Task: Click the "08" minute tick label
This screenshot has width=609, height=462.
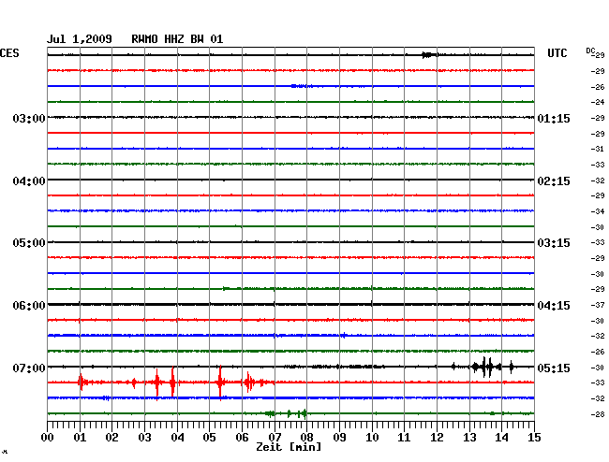Action: 306,438
